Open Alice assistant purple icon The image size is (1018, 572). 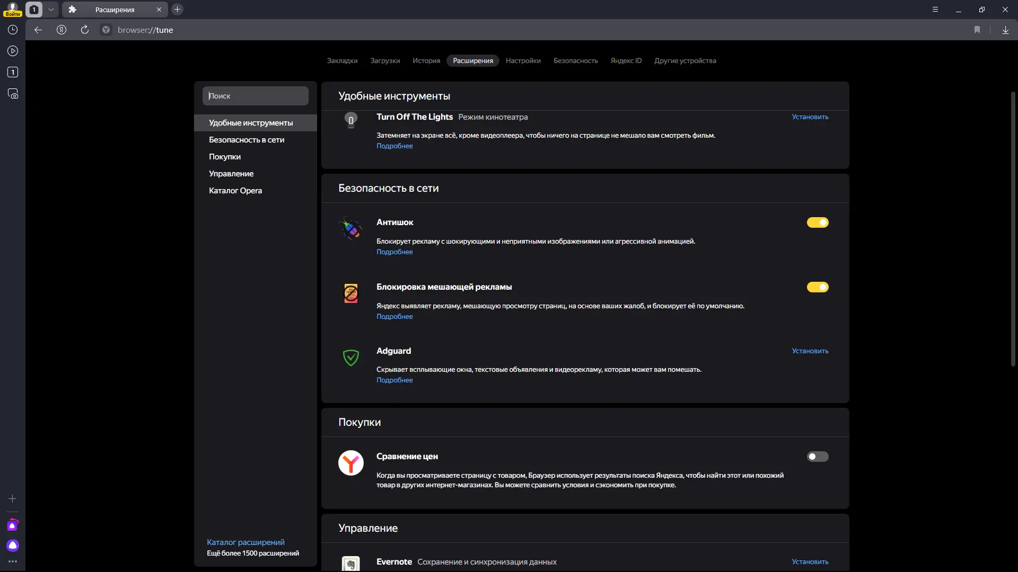point(13,546)
